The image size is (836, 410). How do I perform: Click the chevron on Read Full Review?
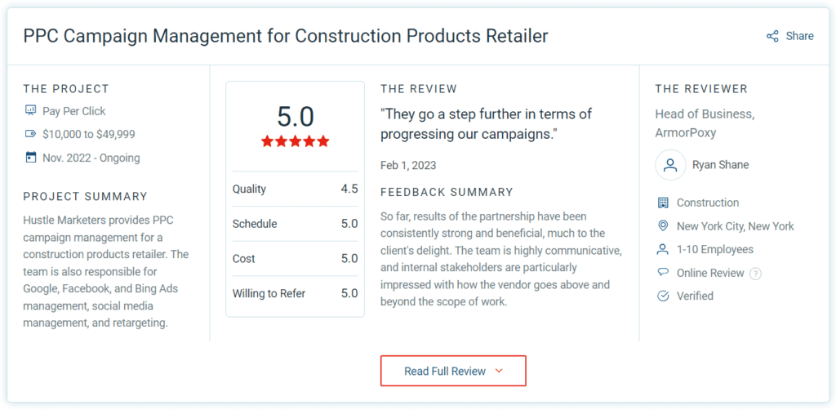(499, 371)
